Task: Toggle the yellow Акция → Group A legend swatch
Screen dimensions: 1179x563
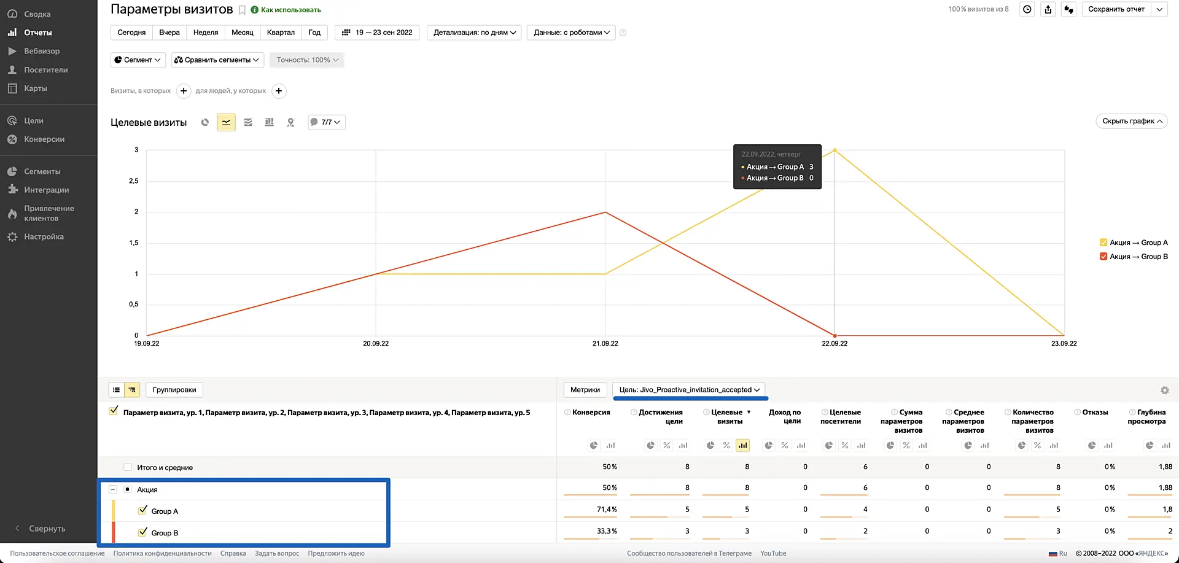Action: (x=1103, y=243)
